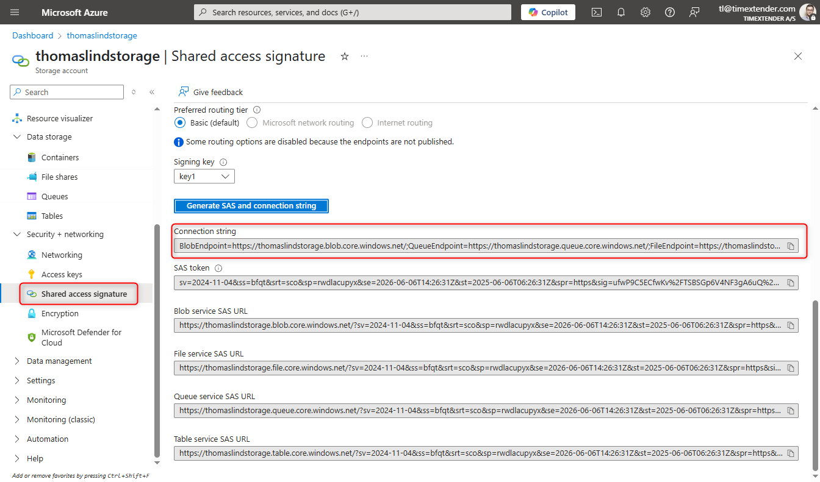Viewport: 820px width, 482px height.
Task: Open portal settings gear
Action: [x=646, y=12]
